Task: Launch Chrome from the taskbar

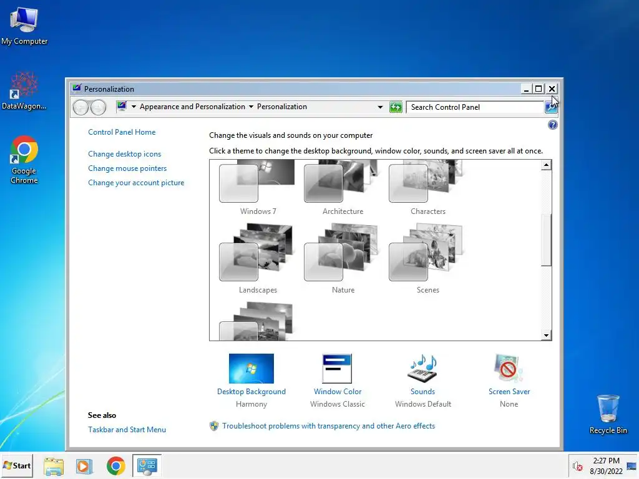Action: click(x=115, y=465)
